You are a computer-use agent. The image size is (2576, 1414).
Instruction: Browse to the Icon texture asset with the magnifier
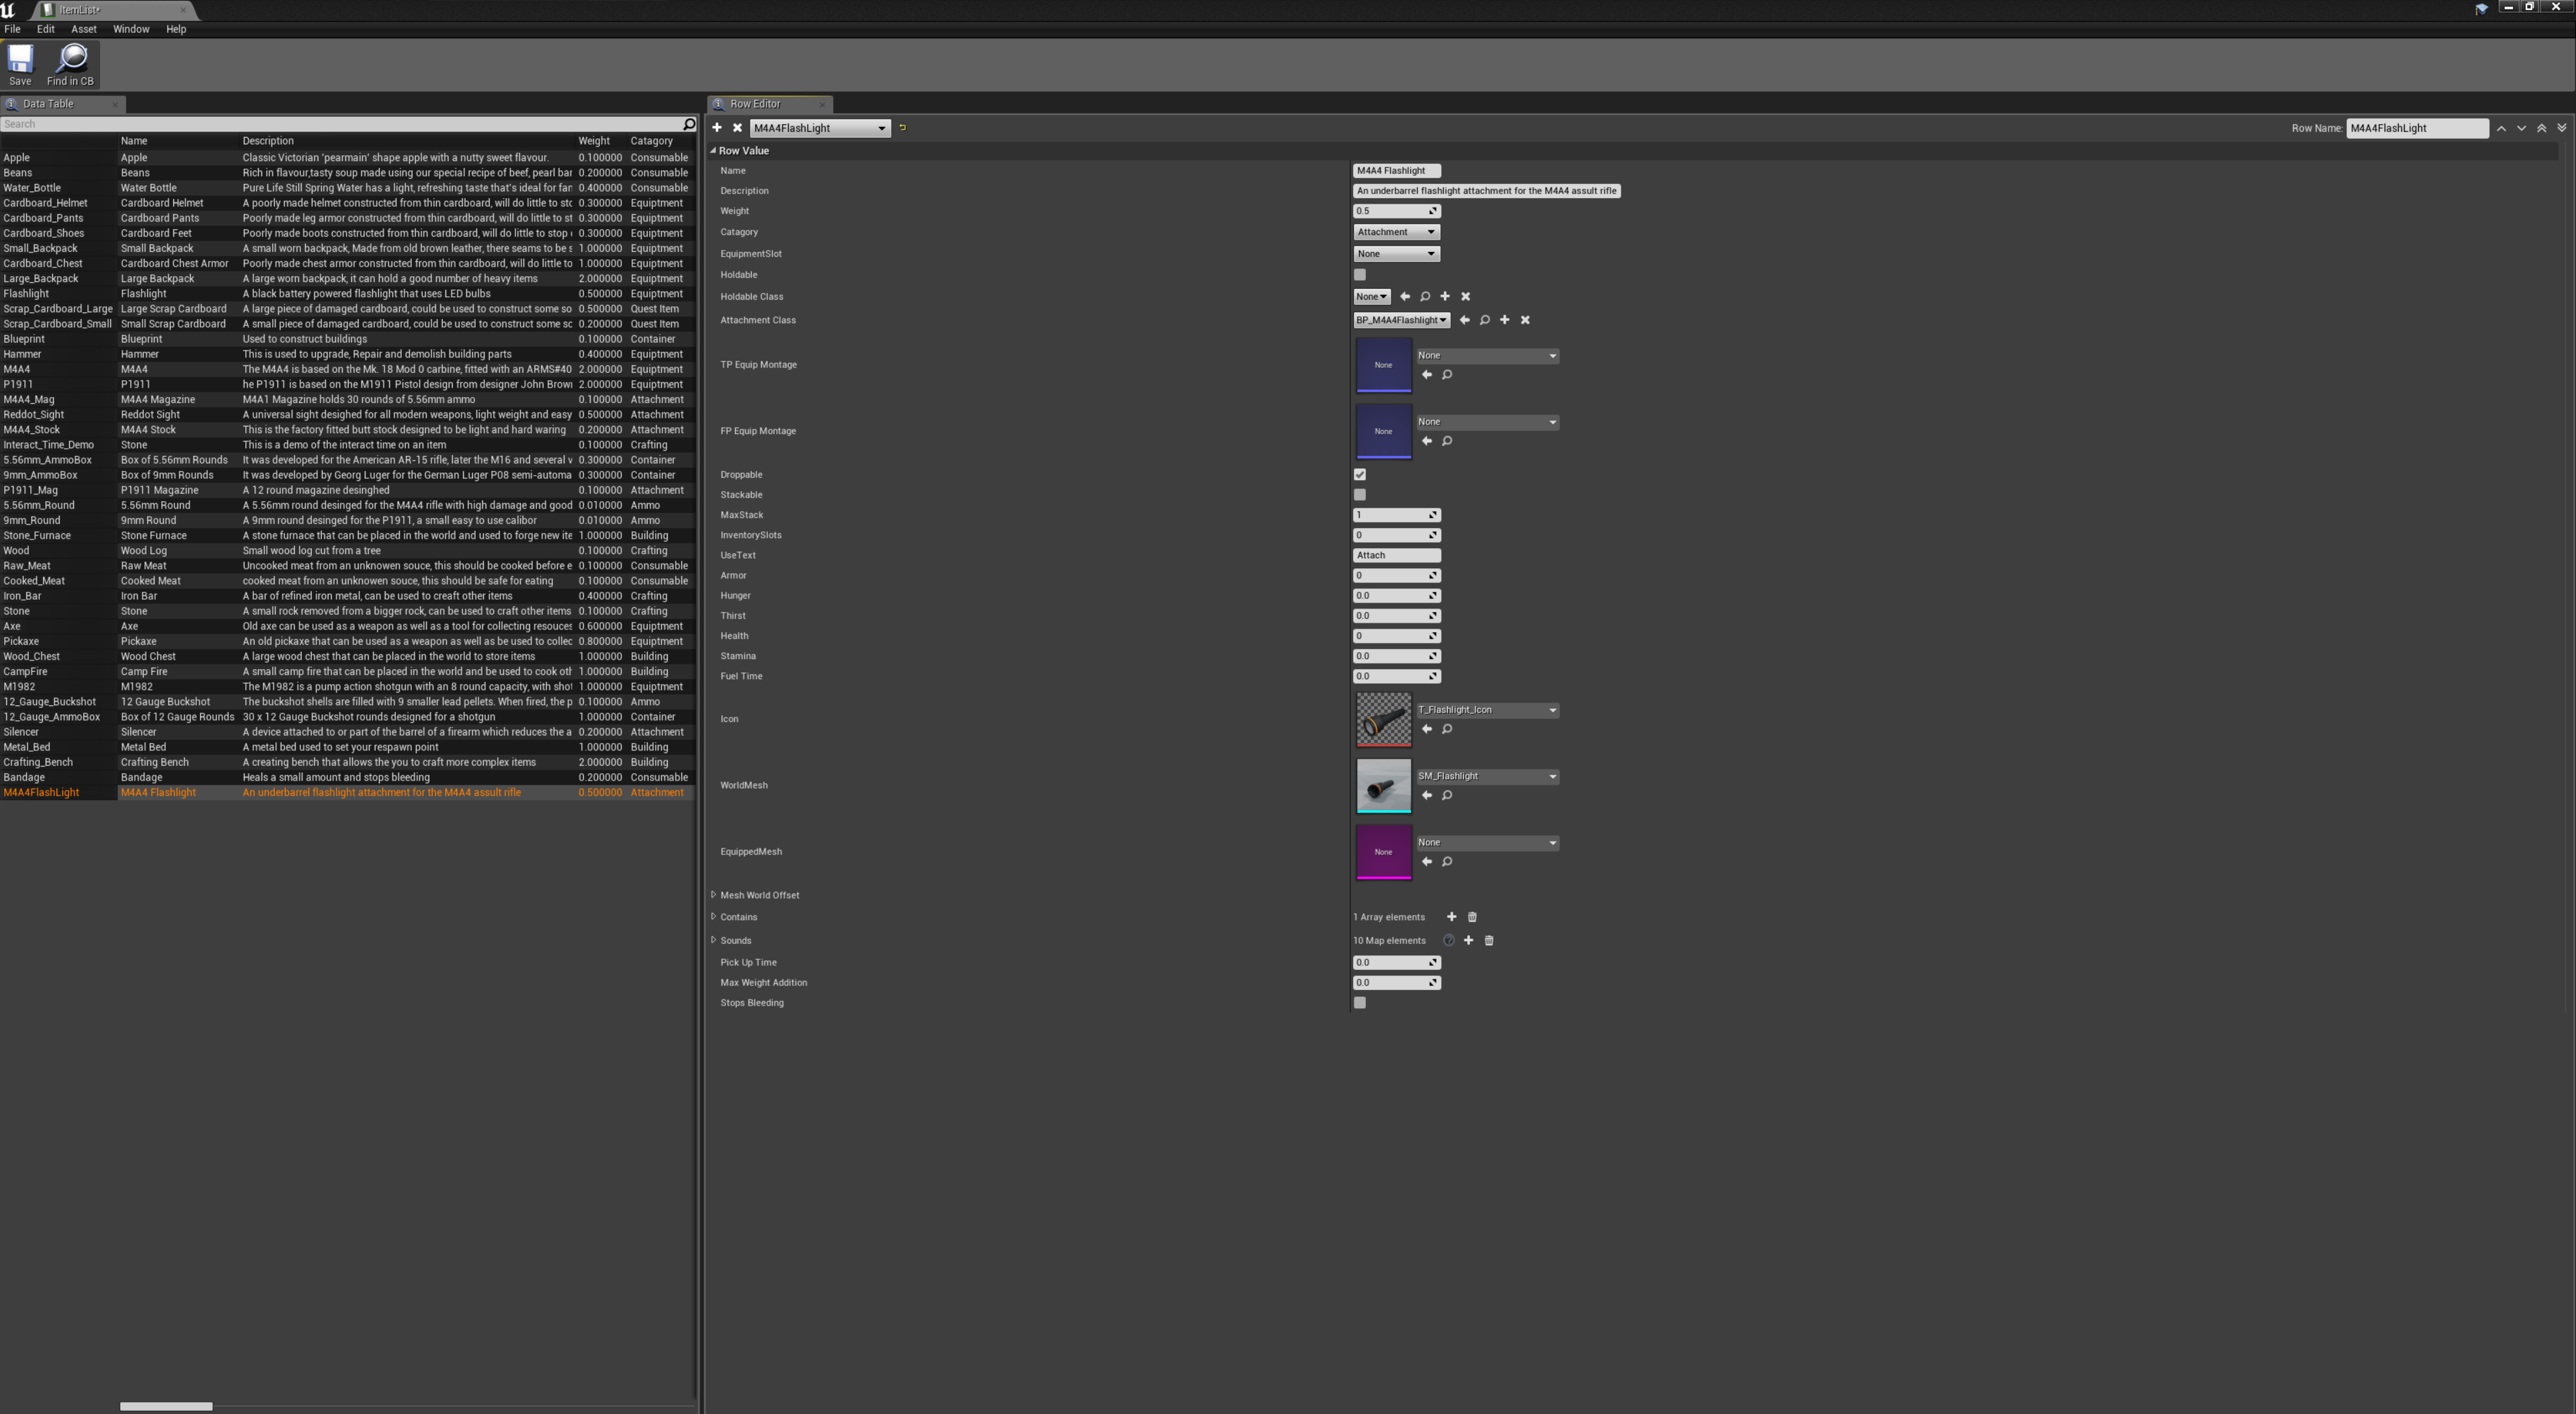click(x=1447, y=730)
